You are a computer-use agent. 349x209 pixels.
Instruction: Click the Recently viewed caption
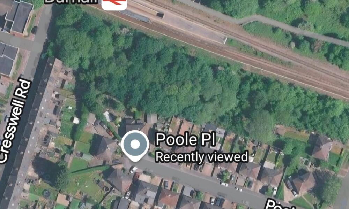pyautogui.click(x=201, y=157)
